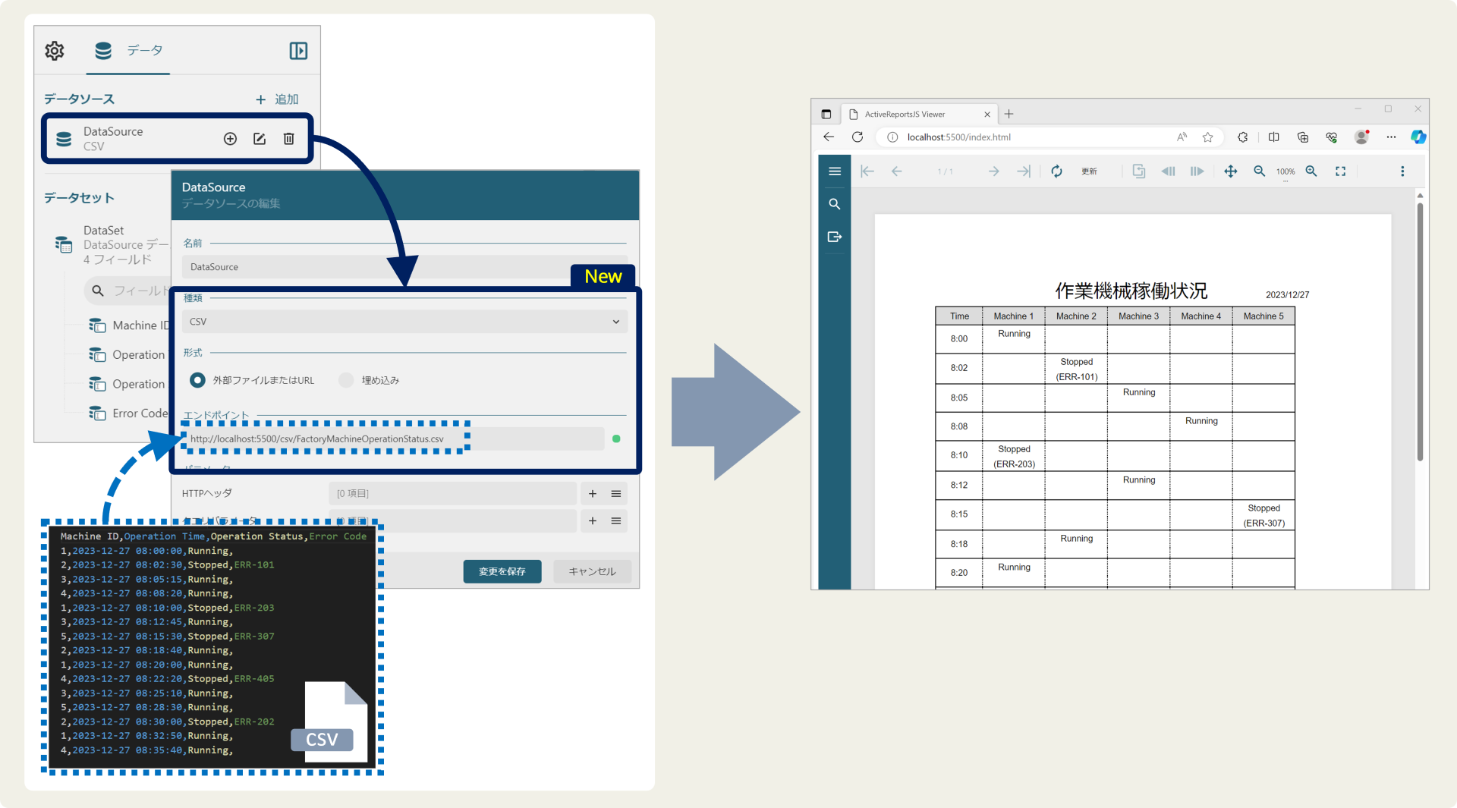Open browser extensions icon
Viewport: 1457px width, 808px height.
tap(1243, 137)
